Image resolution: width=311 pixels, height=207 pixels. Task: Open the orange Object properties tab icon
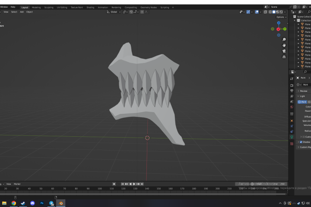coord(292,121)
